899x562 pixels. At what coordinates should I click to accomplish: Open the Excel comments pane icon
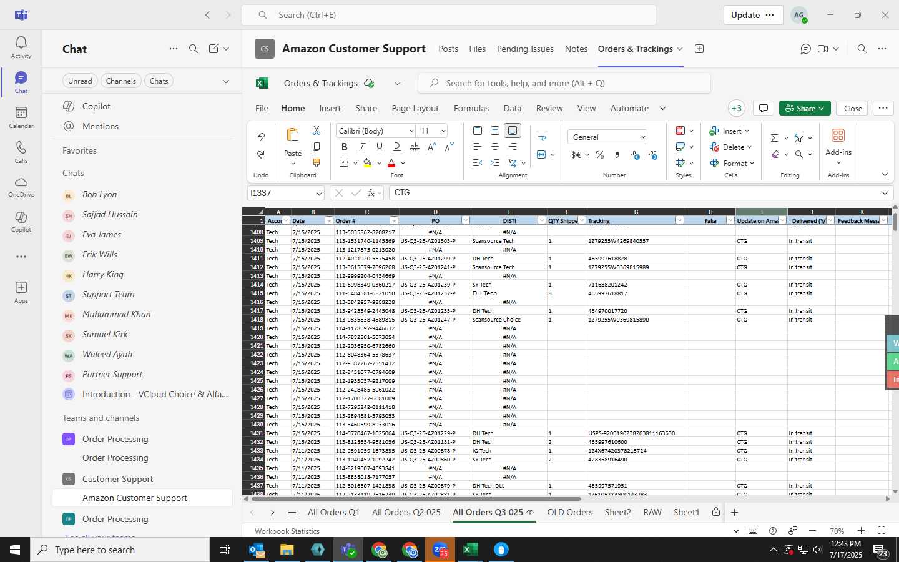(x=763, y=108)
